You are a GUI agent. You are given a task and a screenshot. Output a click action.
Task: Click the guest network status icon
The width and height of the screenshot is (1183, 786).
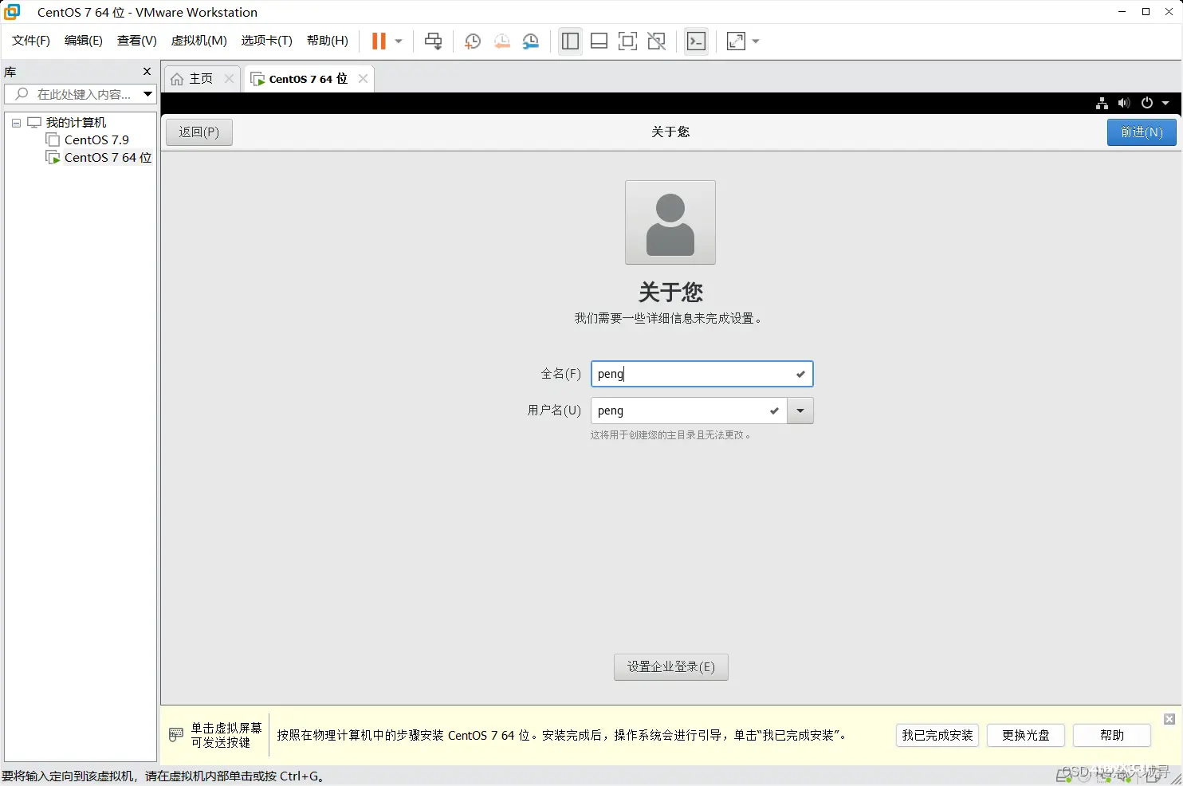[1102, 103]
